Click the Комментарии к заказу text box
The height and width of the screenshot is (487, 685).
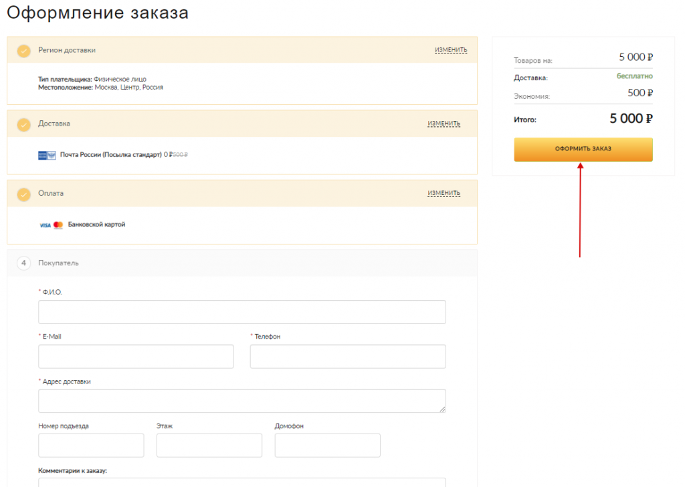(x=242, y=482)
